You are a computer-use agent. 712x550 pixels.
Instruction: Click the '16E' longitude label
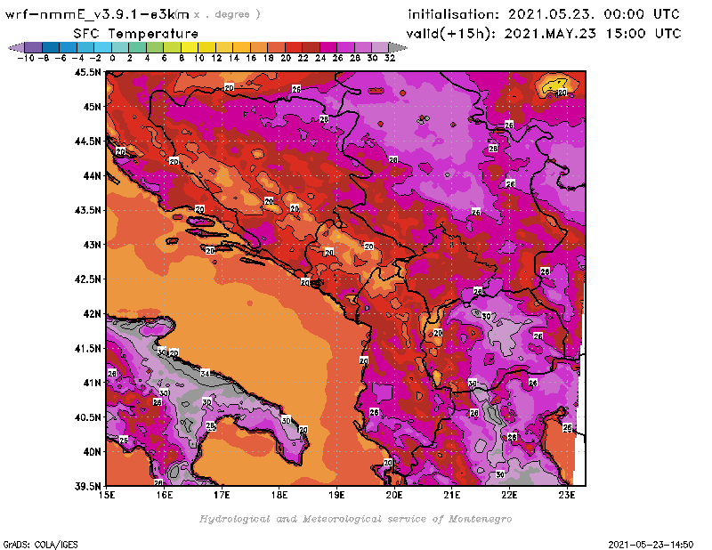[x=165, y=495]
